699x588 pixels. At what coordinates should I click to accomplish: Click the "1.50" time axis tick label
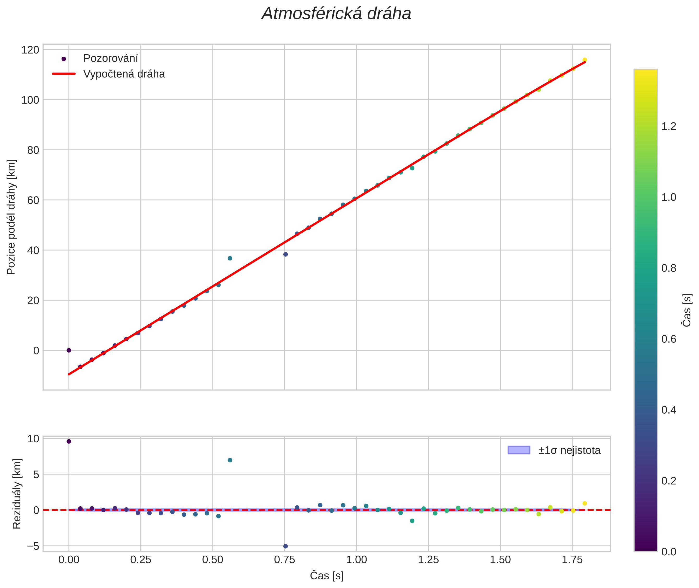coord(500,560)
